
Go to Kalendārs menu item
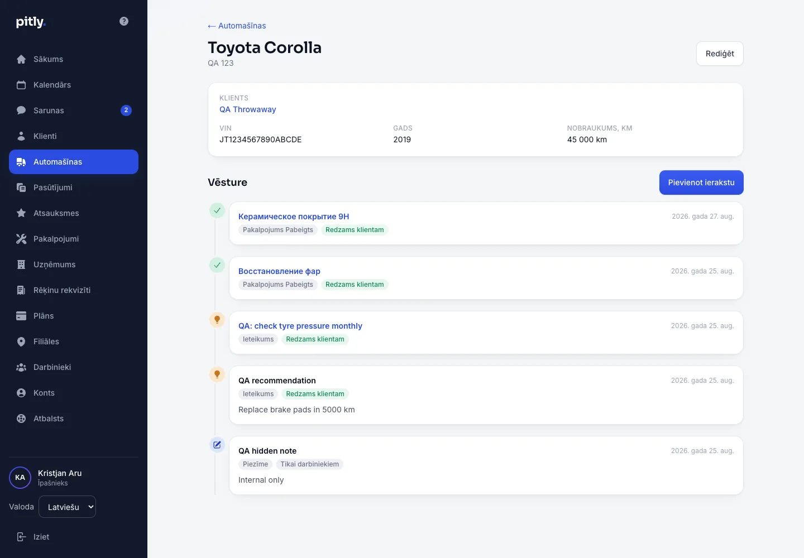(x=74, y=85)
